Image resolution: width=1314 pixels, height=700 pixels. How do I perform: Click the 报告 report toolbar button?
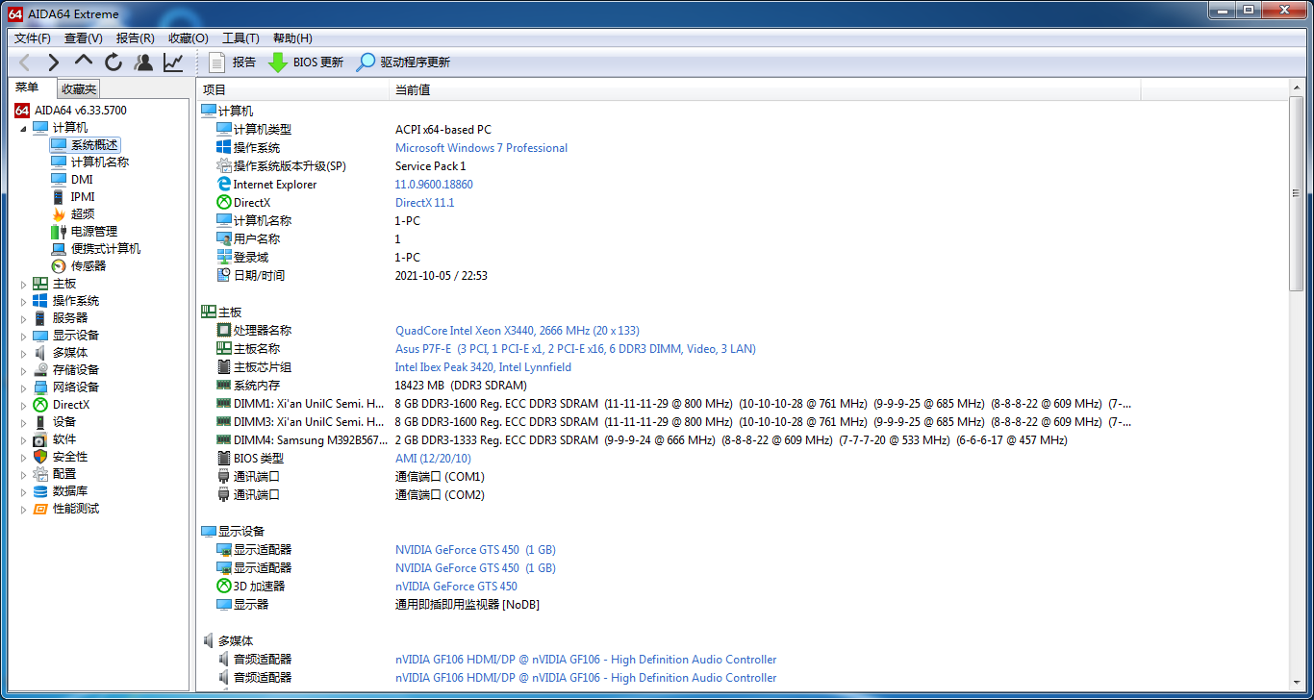click(232, 62)
